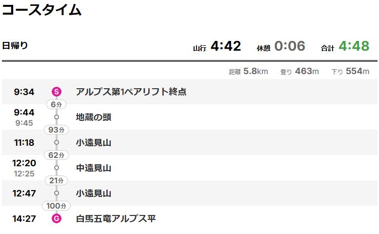Image resolution: width=379 pixels, height=234 pixels.
Task: Open the 地蔵の頭 waypoint name
Action: pyautogui.click(x=94, y=117)
